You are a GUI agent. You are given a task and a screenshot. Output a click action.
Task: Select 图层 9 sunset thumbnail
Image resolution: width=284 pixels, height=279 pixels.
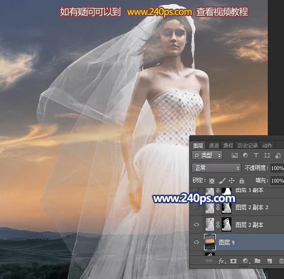point(210,242)
